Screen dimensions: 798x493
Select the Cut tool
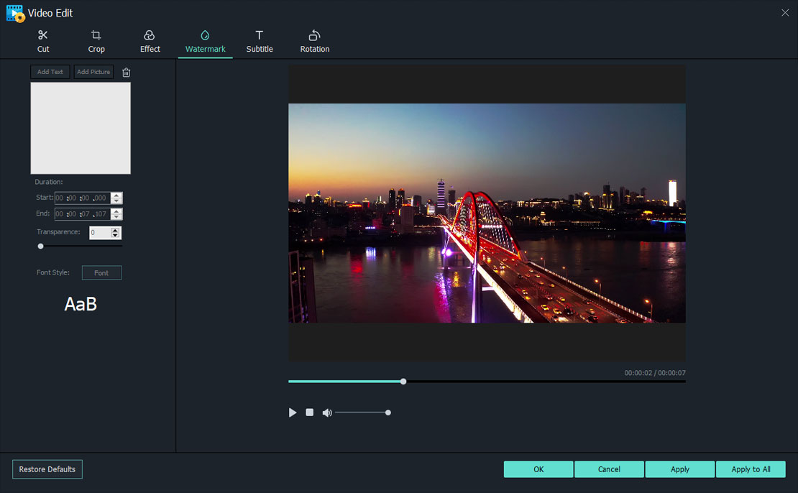coord(42,40)
